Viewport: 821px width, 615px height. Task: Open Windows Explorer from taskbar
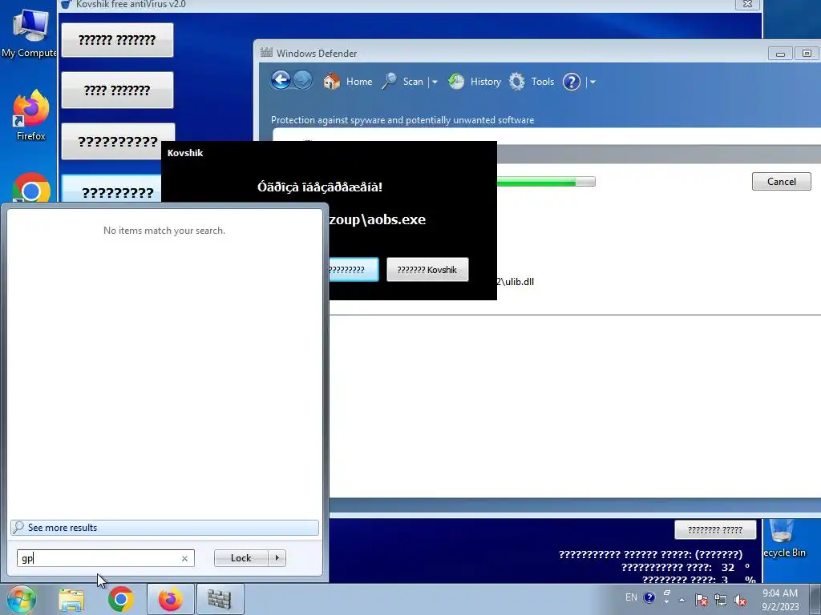[x=71, y=599]
